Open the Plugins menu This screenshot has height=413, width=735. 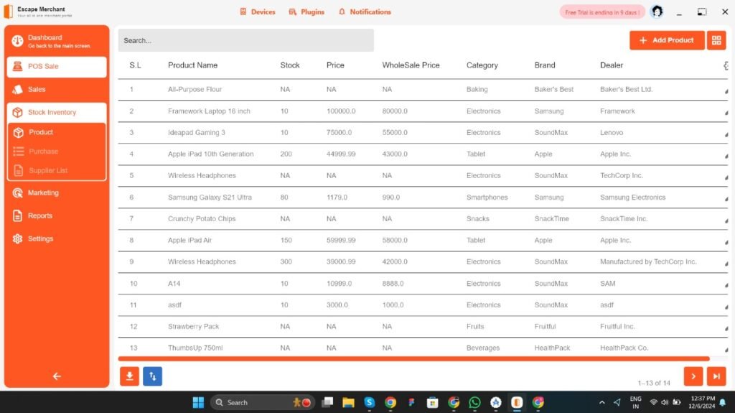pos(306,11)
